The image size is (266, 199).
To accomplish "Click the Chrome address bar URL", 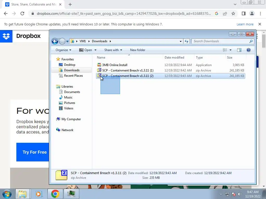I will click(124, 13).
